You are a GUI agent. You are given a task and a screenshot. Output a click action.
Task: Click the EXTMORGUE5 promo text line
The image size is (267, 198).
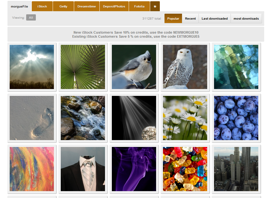click(x=136, y=36)
